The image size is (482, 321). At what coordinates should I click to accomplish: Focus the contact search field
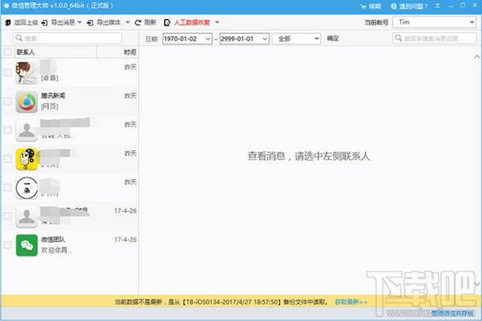point(68,38)
